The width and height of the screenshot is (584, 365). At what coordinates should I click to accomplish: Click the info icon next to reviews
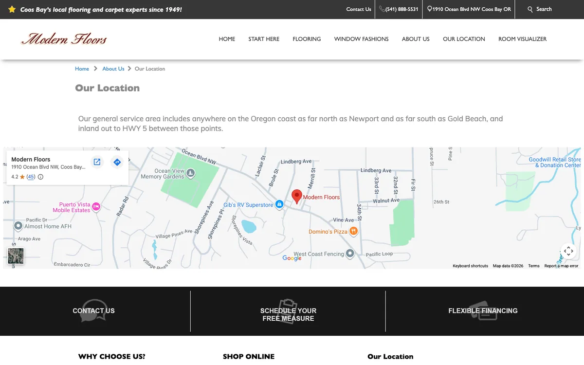click(40, 177)
